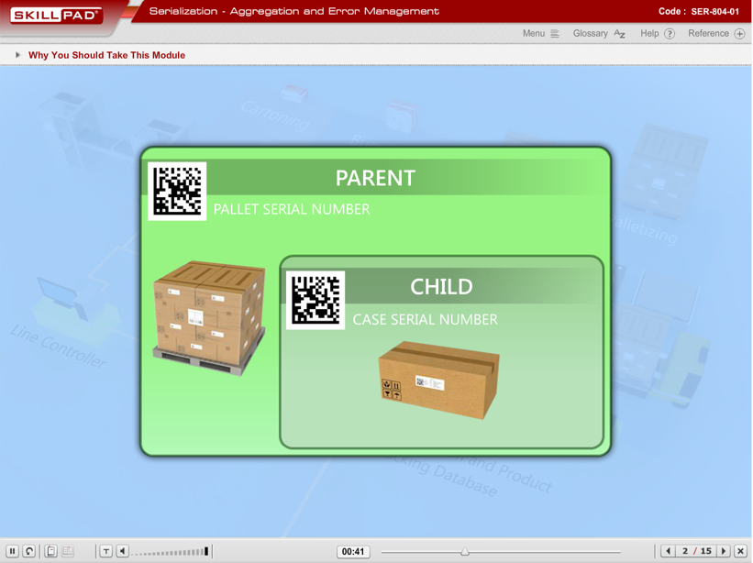Mute the audio speaker icon
Screen dimensions: 753x563
pyautogui.click(x=123, y=551)
